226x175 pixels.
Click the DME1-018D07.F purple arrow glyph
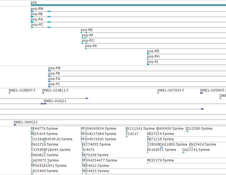10,93
